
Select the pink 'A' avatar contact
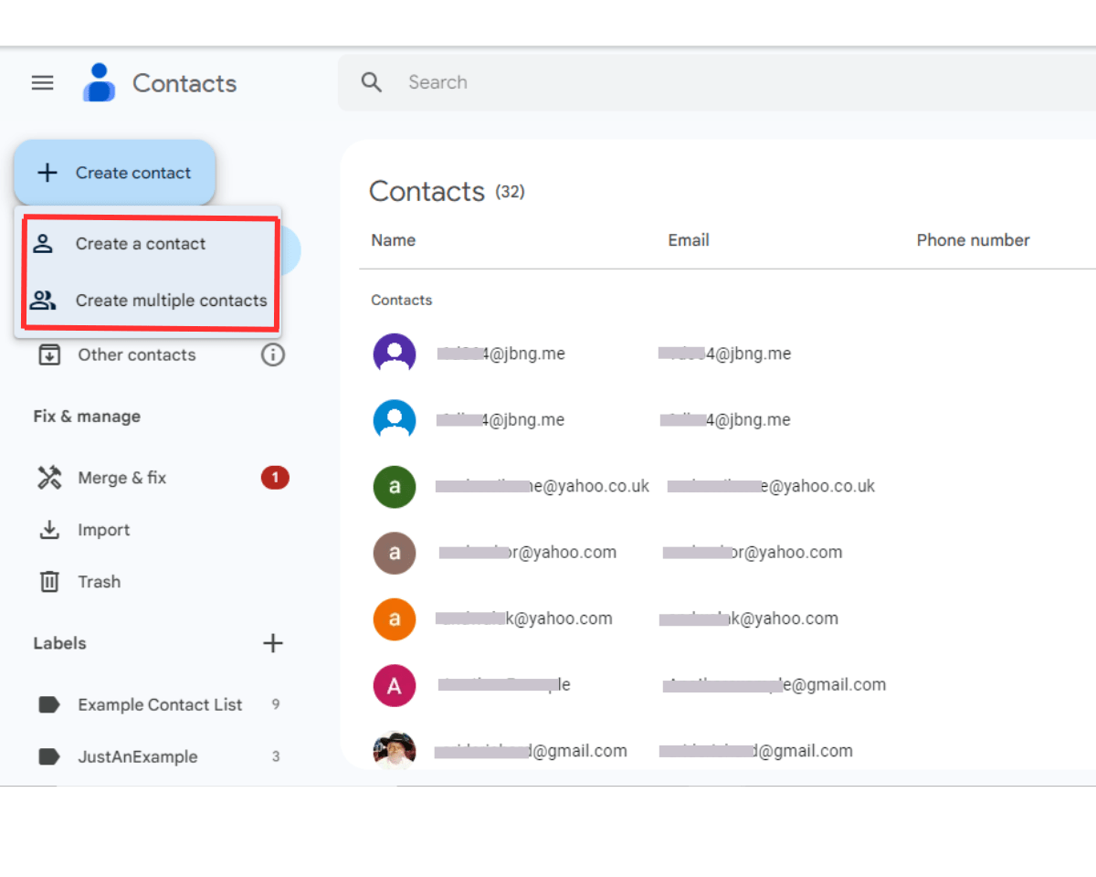(x=395, y=685)
